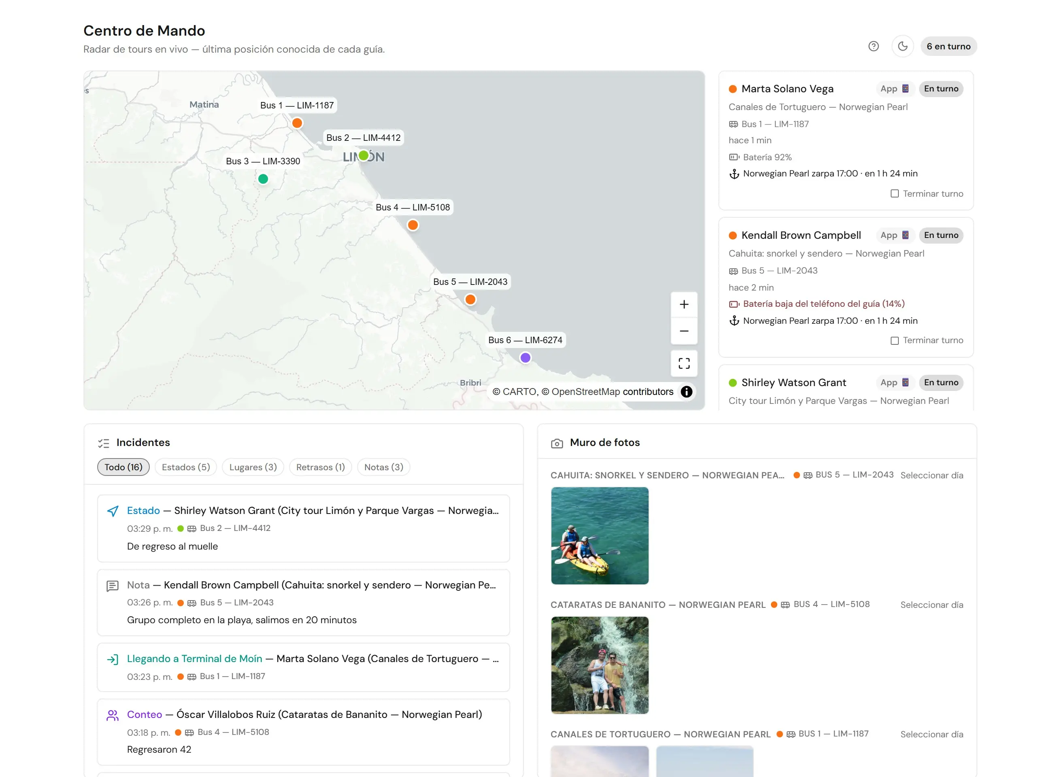Viewport: 1064px width, 777px height.
Task: Click the 'Llegando a Terminal de Moín' arrival icon
Action: pos(113,659)
